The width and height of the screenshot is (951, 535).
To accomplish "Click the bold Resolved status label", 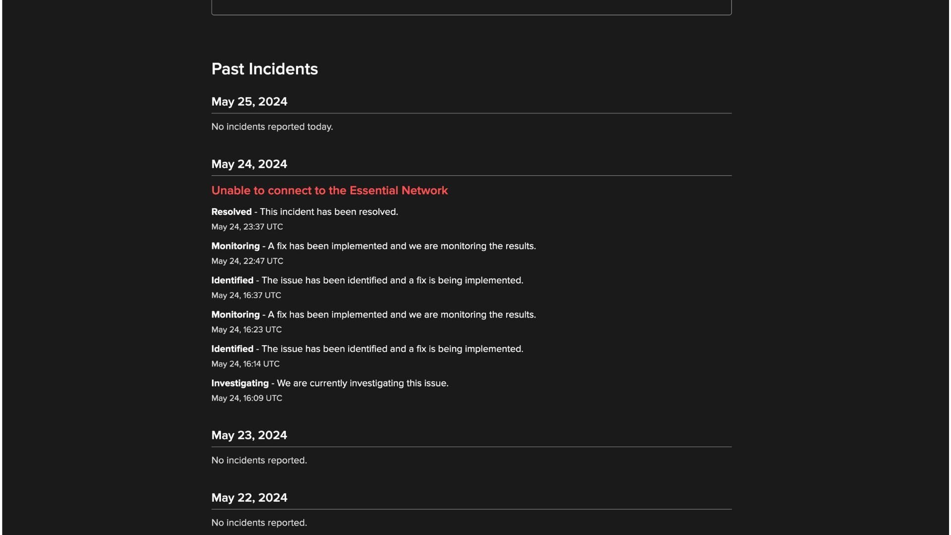I will coord(231,212).
